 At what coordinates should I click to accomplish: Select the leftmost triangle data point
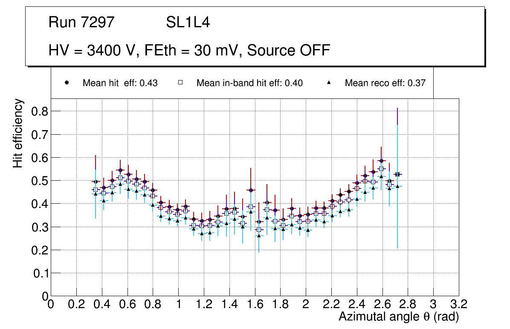[96, 194]
